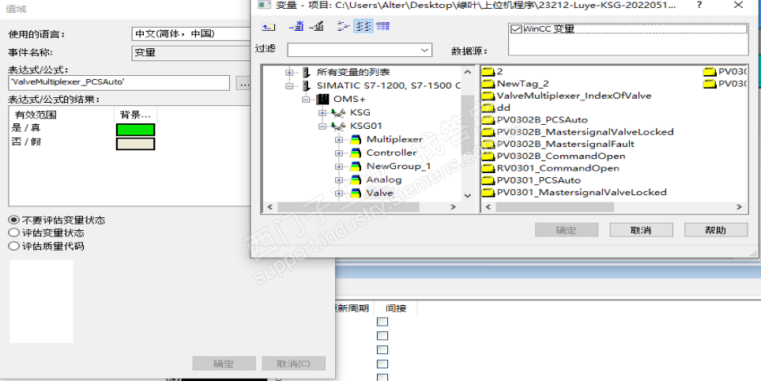Collapse the OMS+ tree node
This screenshot has width=761, height=381.
(306, 99)
